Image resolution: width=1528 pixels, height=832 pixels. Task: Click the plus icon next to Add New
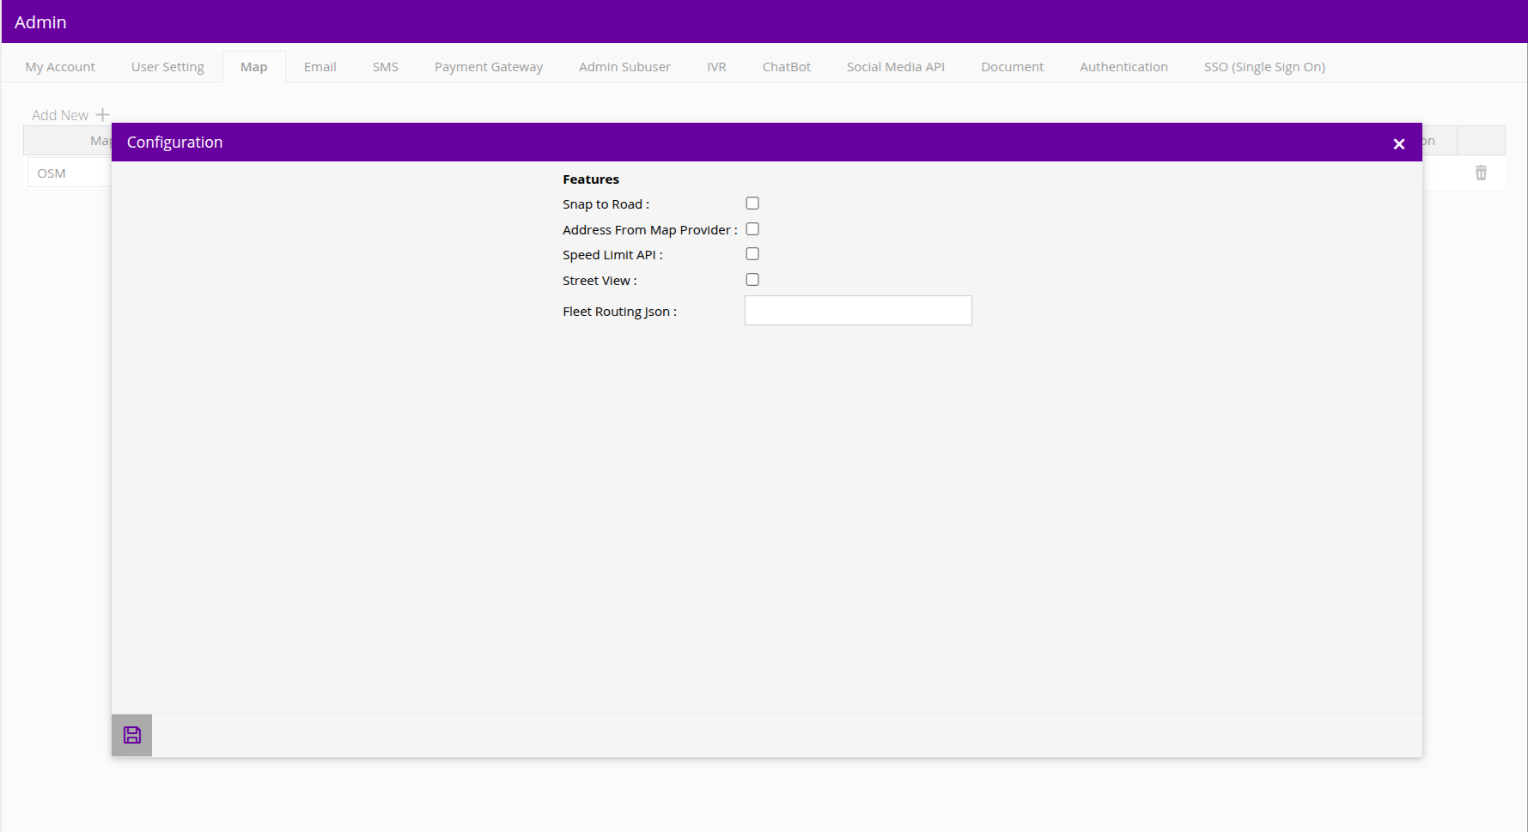[x=102, y=114]
